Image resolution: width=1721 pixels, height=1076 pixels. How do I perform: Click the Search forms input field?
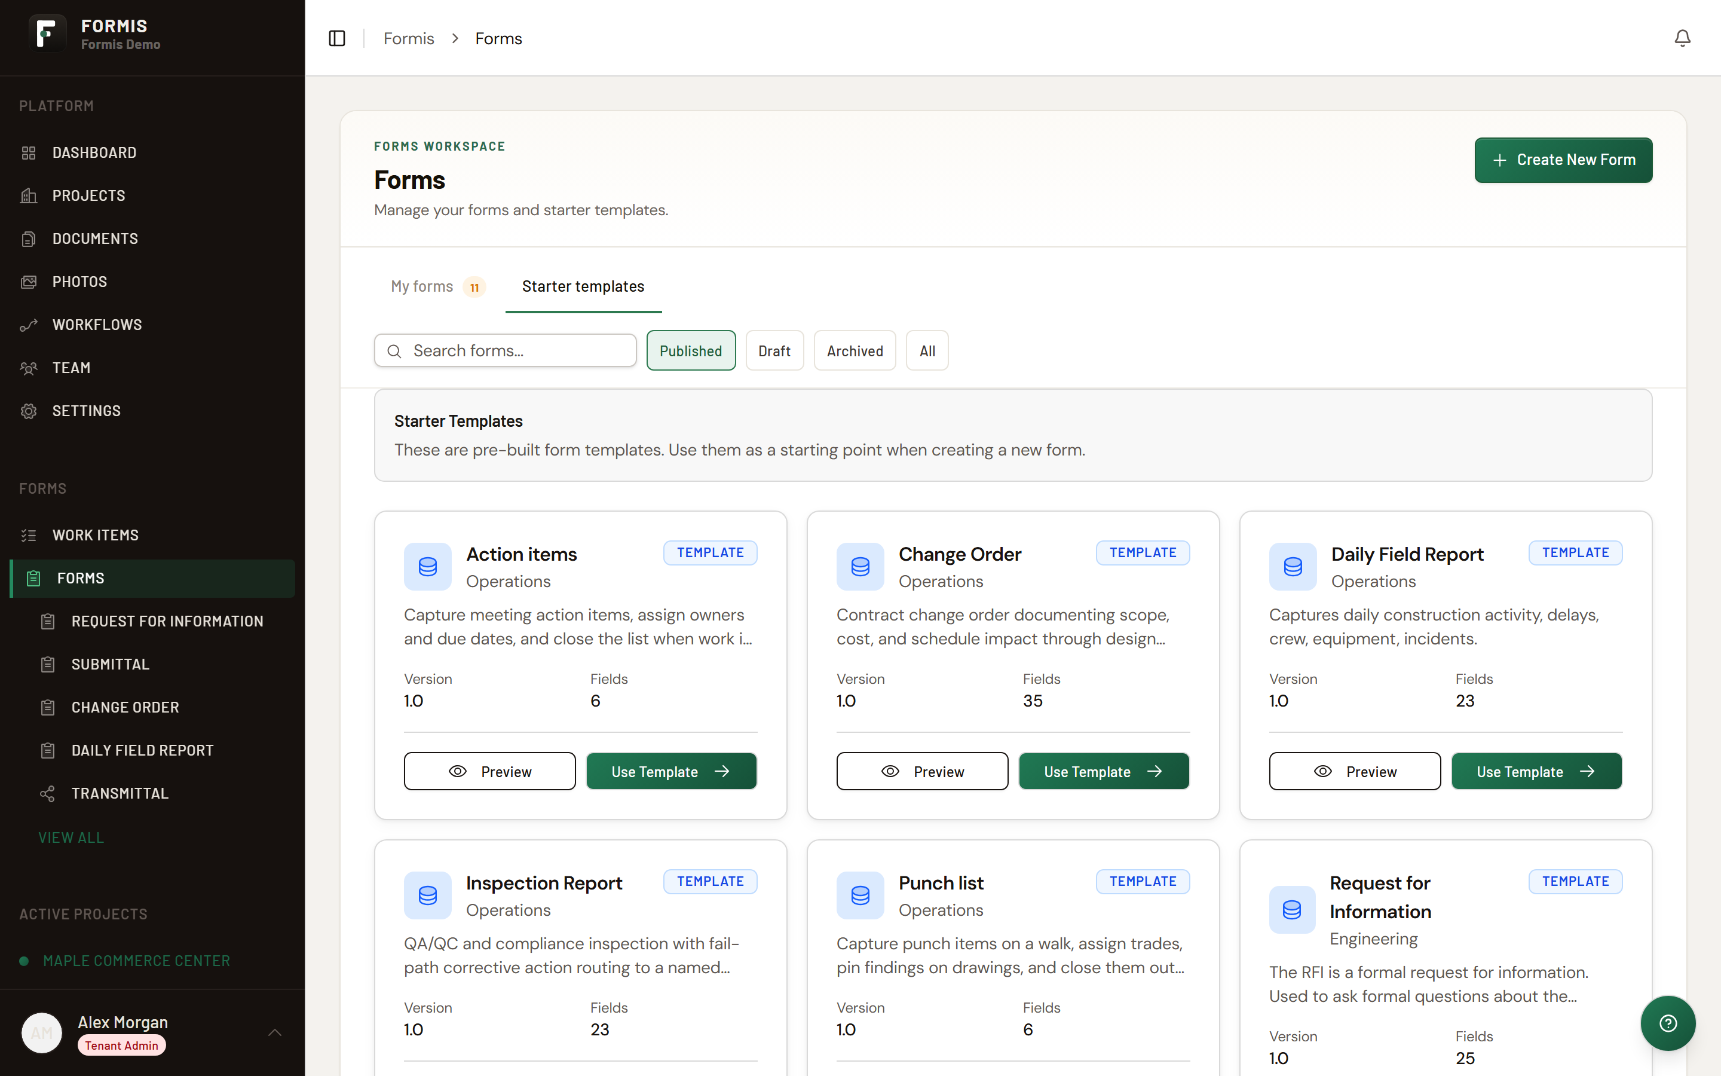tap(505, 351)
